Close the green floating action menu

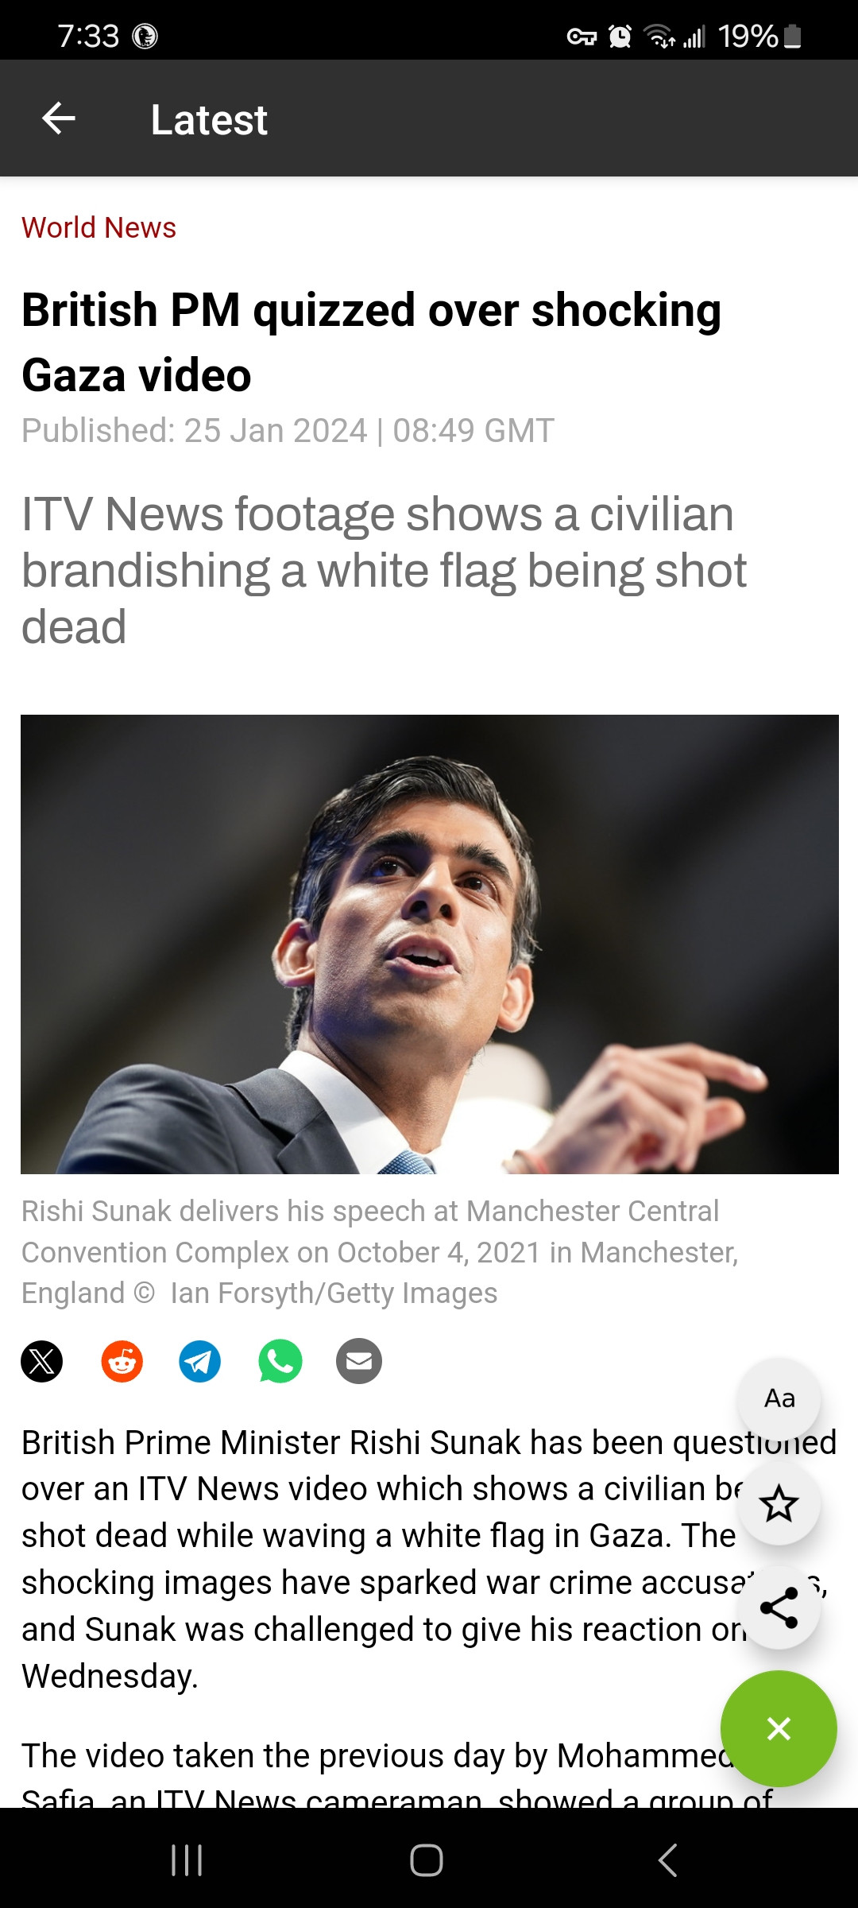pyautogui.click(x=779, y=1728)
